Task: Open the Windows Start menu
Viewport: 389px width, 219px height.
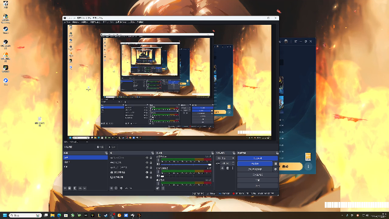Action: click(5, 215)
